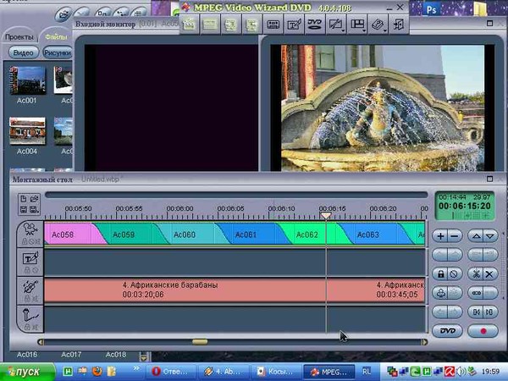Click the title track icon

[30, 258]
